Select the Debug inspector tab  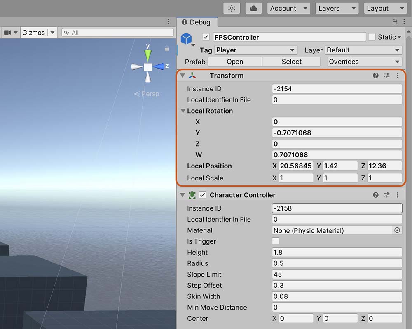pos(197,22)
